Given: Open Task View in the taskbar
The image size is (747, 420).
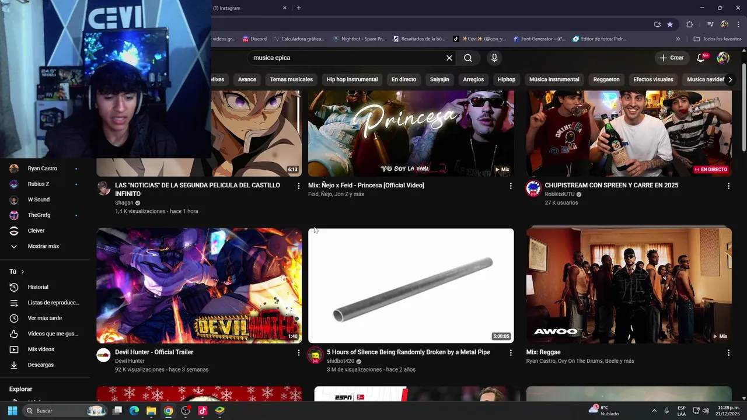Looking at the screenshot, I should [117, 411].
